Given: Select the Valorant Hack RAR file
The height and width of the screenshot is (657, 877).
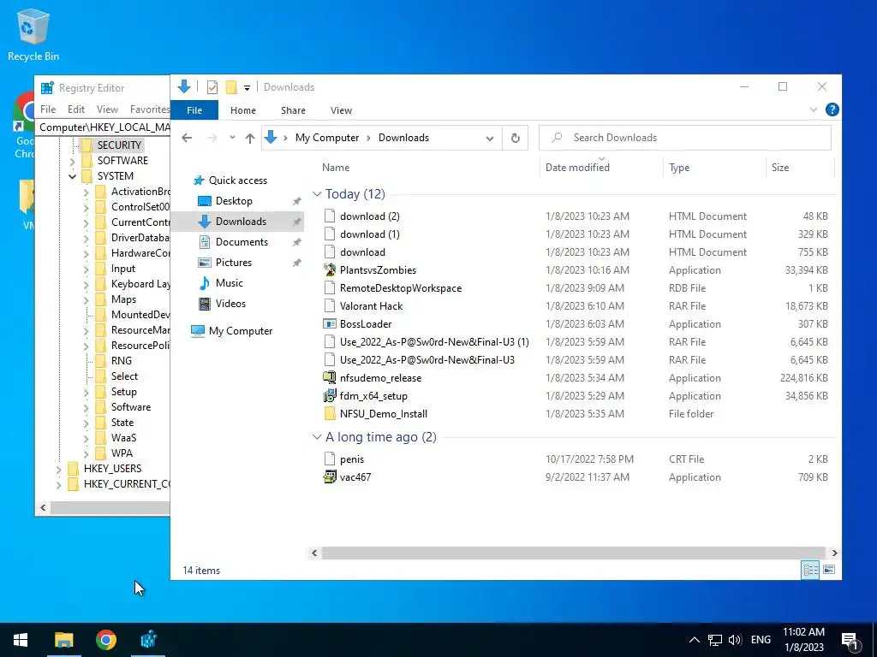Looking at the screenshot, I should point(371,306).
